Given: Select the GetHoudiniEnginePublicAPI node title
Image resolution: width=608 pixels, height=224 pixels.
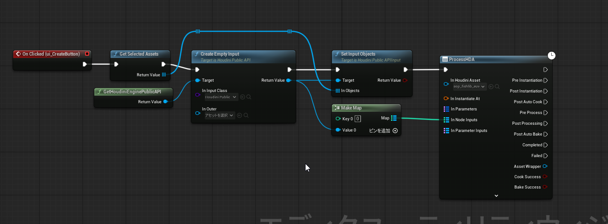Looking at the screenshot, I should point(132,92).
